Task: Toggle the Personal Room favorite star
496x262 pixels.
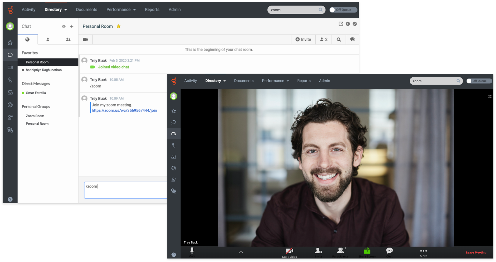Action: coord(119,26)
